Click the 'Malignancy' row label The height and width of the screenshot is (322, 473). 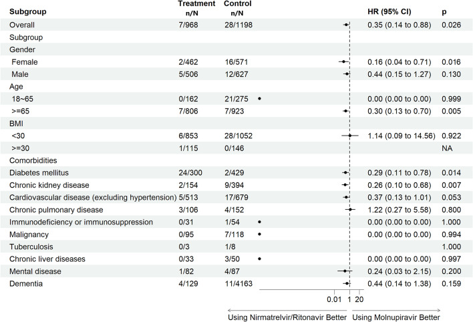point(29,234)
